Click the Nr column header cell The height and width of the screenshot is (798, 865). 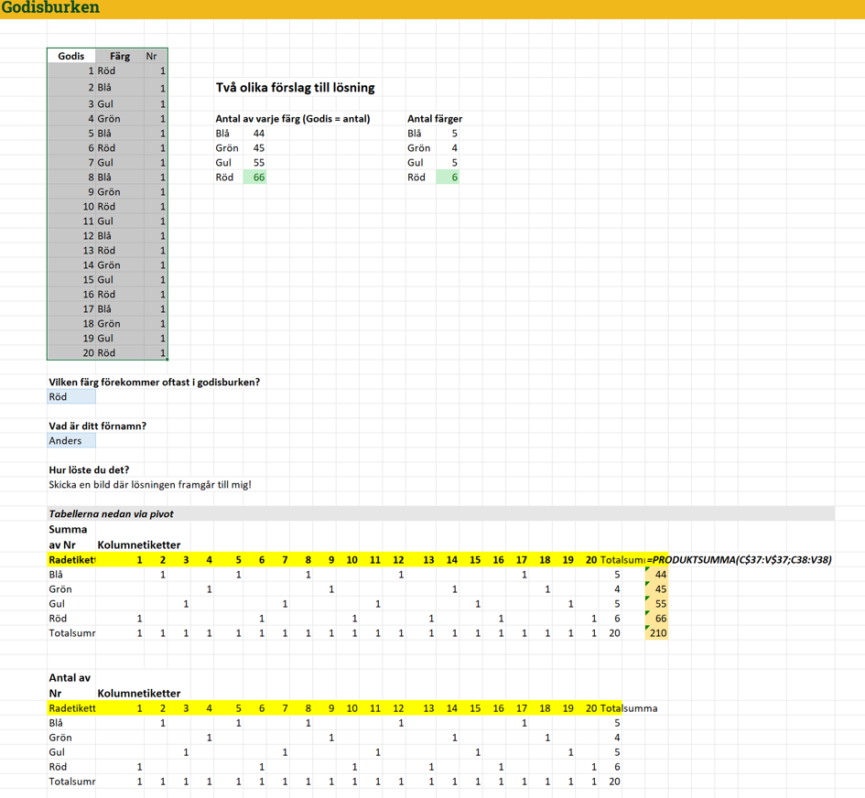coord(155,56)
